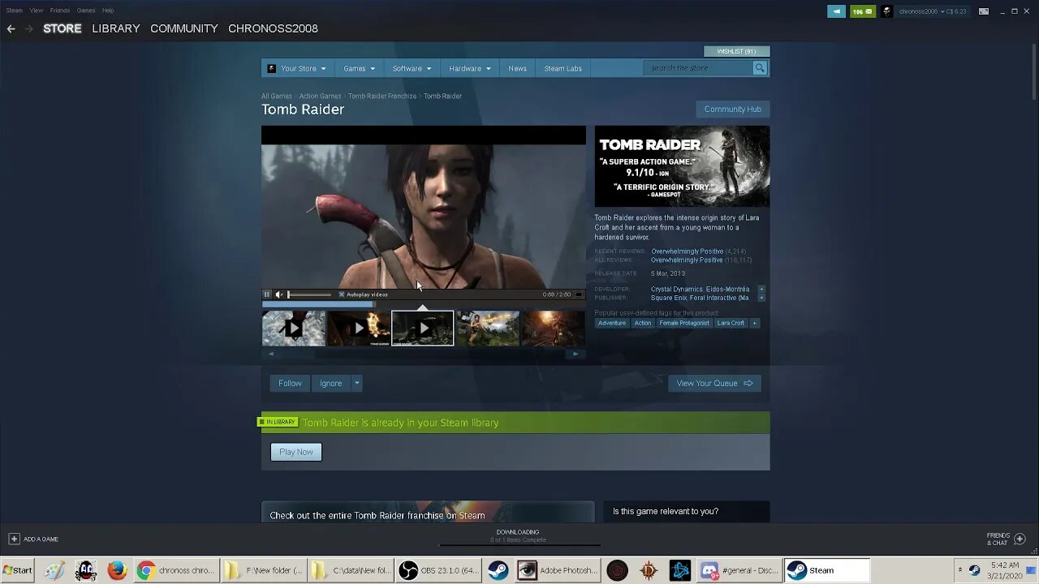Image resolution: width=1039 pixels, height=584 pixels.
Task: Open chronoss2008 account dropdown
Action: click(x=933, y=11)
